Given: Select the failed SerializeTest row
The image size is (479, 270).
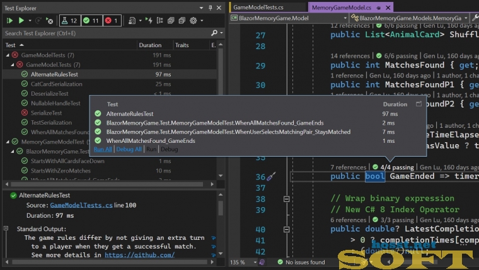Looking at the screenshot, I should click(46, 113).
